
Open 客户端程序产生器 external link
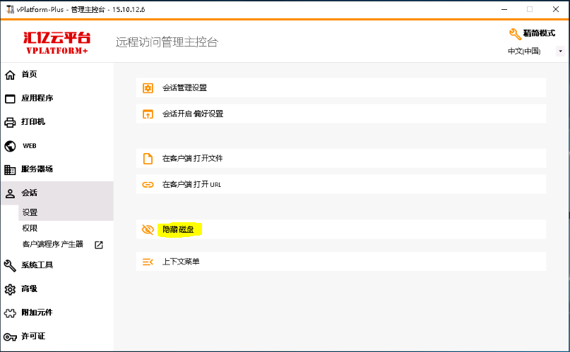point(98,245)
